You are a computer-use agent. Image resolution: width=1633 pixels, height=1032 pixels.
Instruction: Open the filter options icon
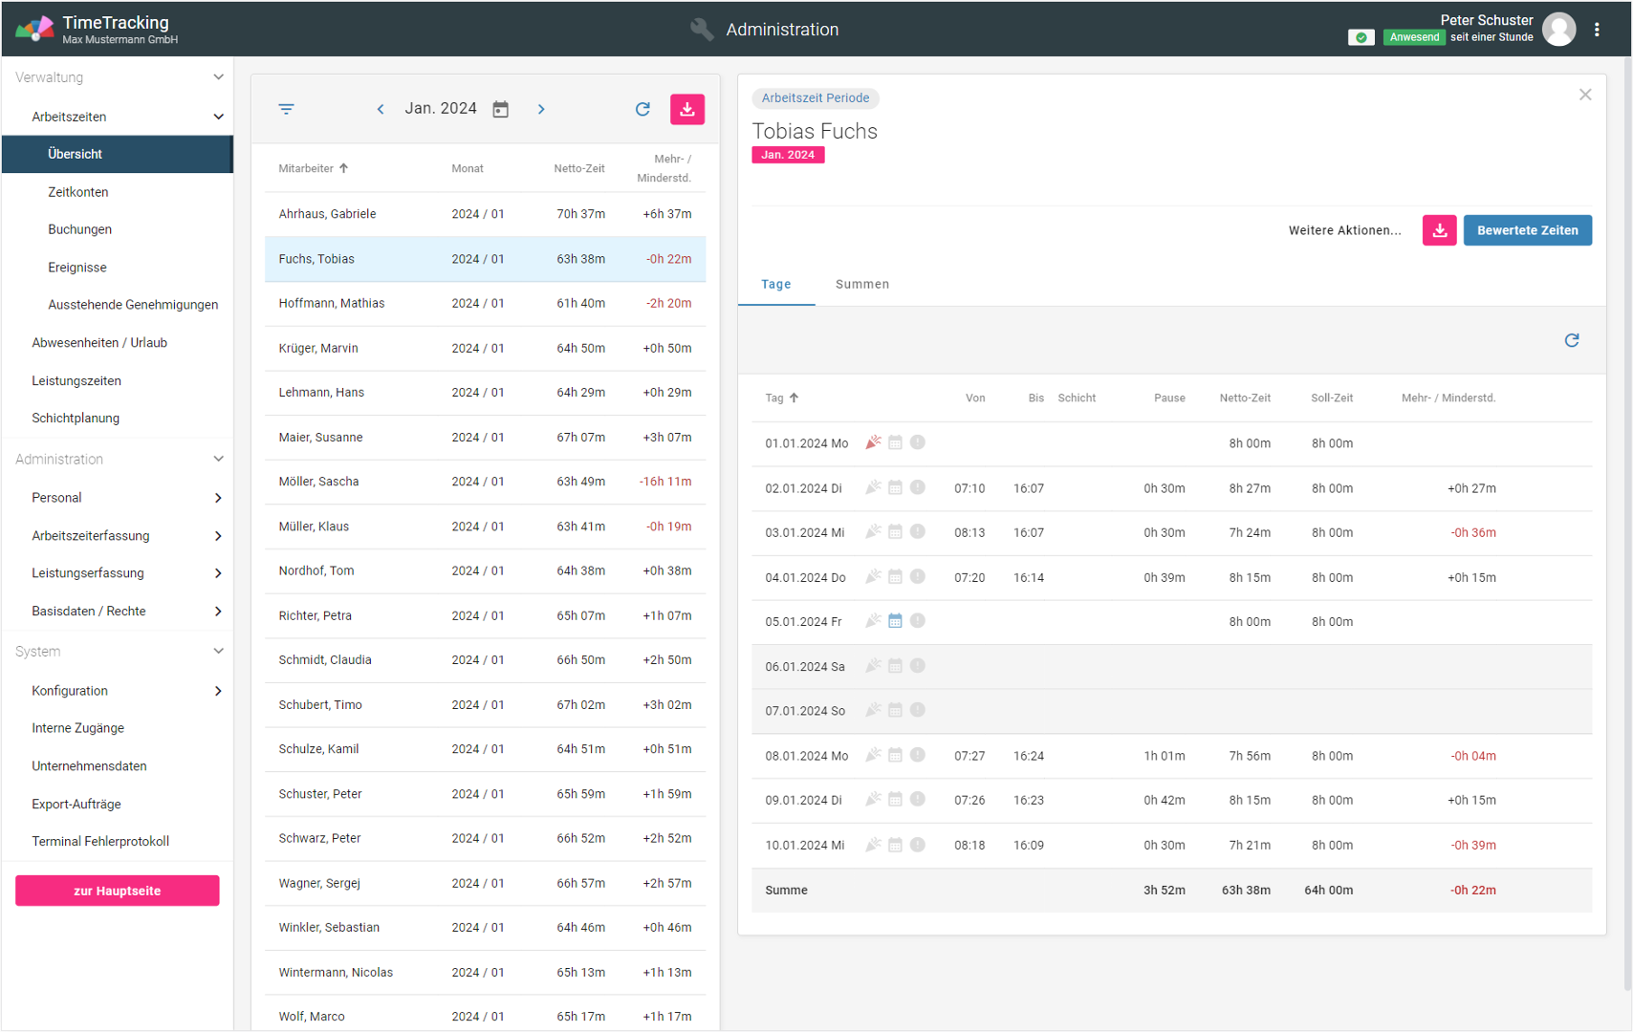point(286,109)
